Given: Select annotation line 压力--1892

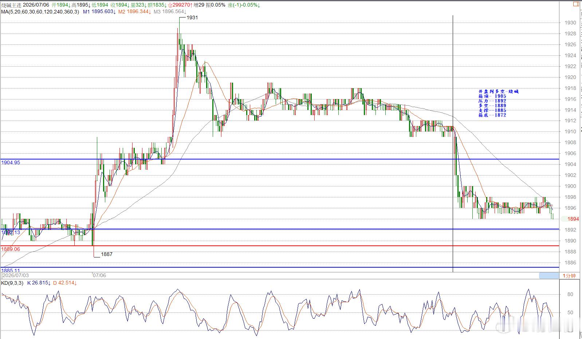Looking at the screenshot, I should 492,101.
